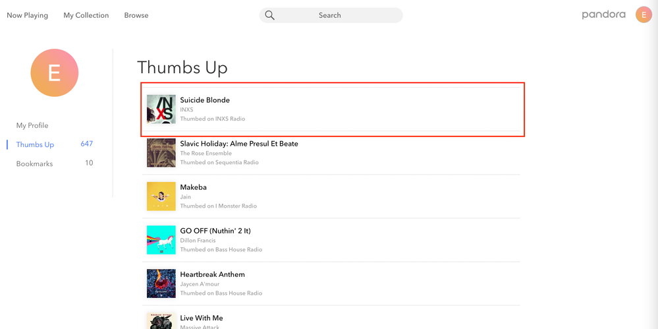Go to Now Playing

(x=27, y=15)
